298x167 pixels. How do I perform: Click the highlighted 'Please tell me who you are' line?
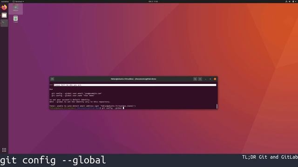tap(135, 85)
